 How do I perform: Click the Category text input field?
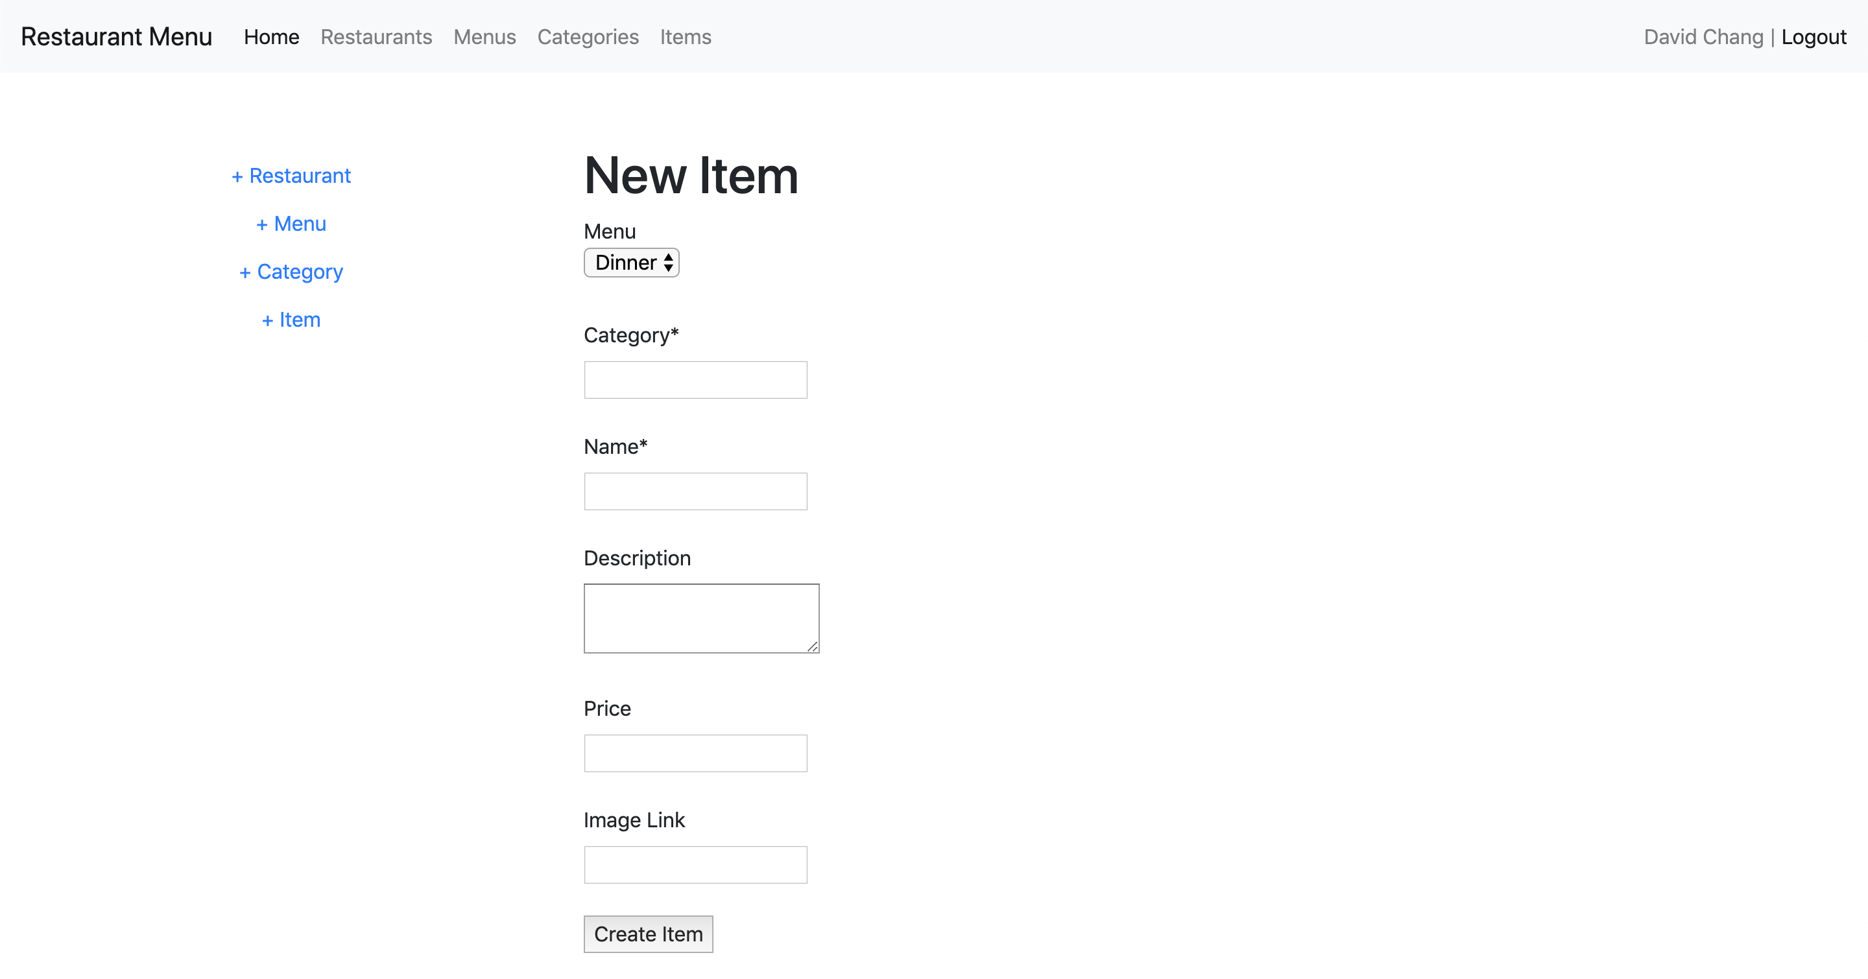(695, 380)
